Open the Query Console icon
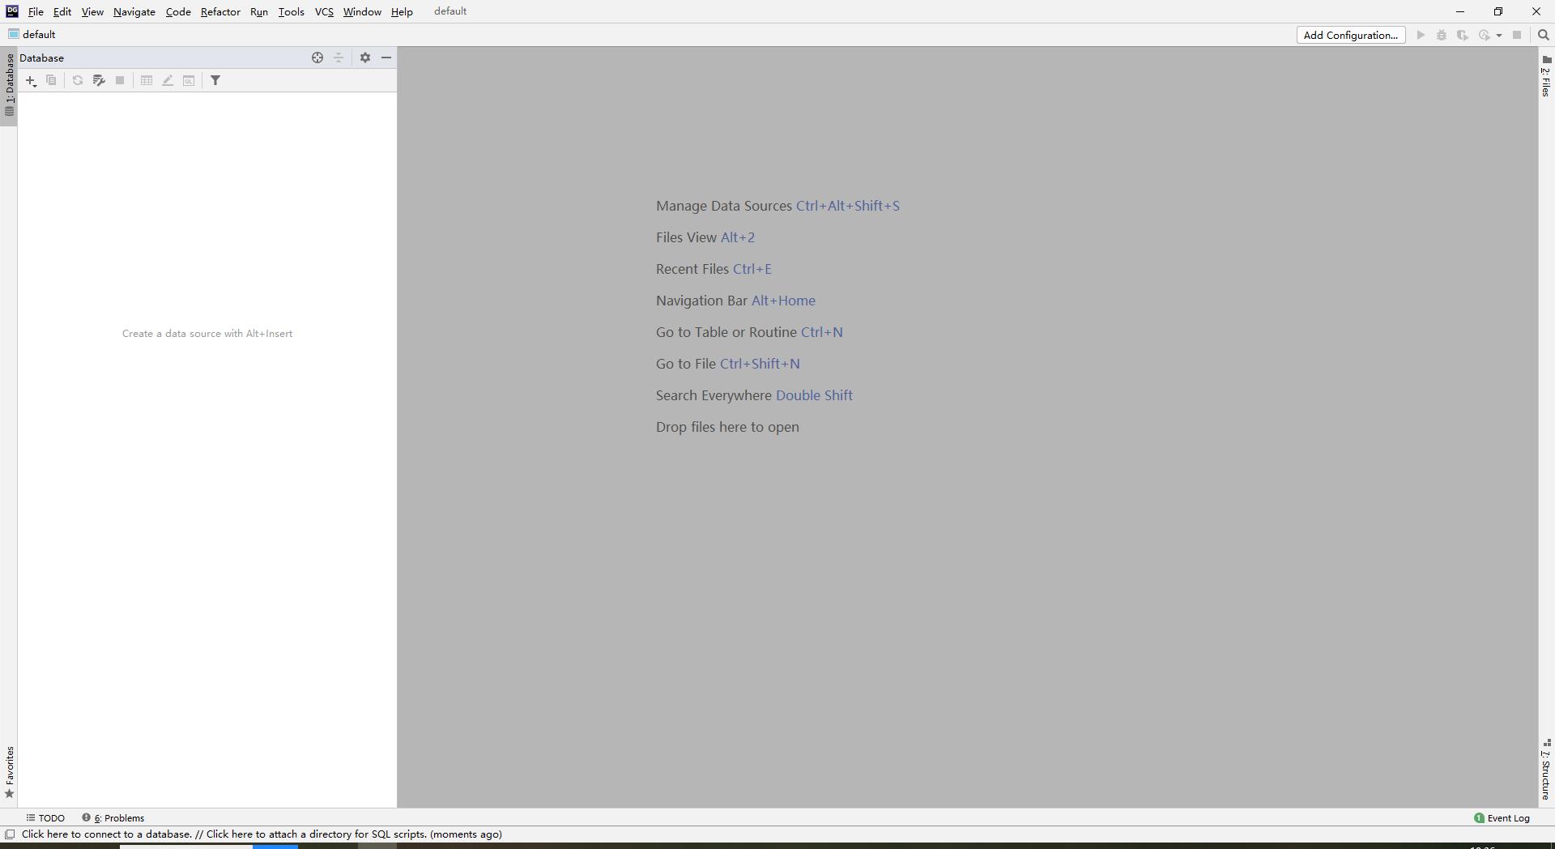Screen dimensions: 1555x849 tap(189, 80)
